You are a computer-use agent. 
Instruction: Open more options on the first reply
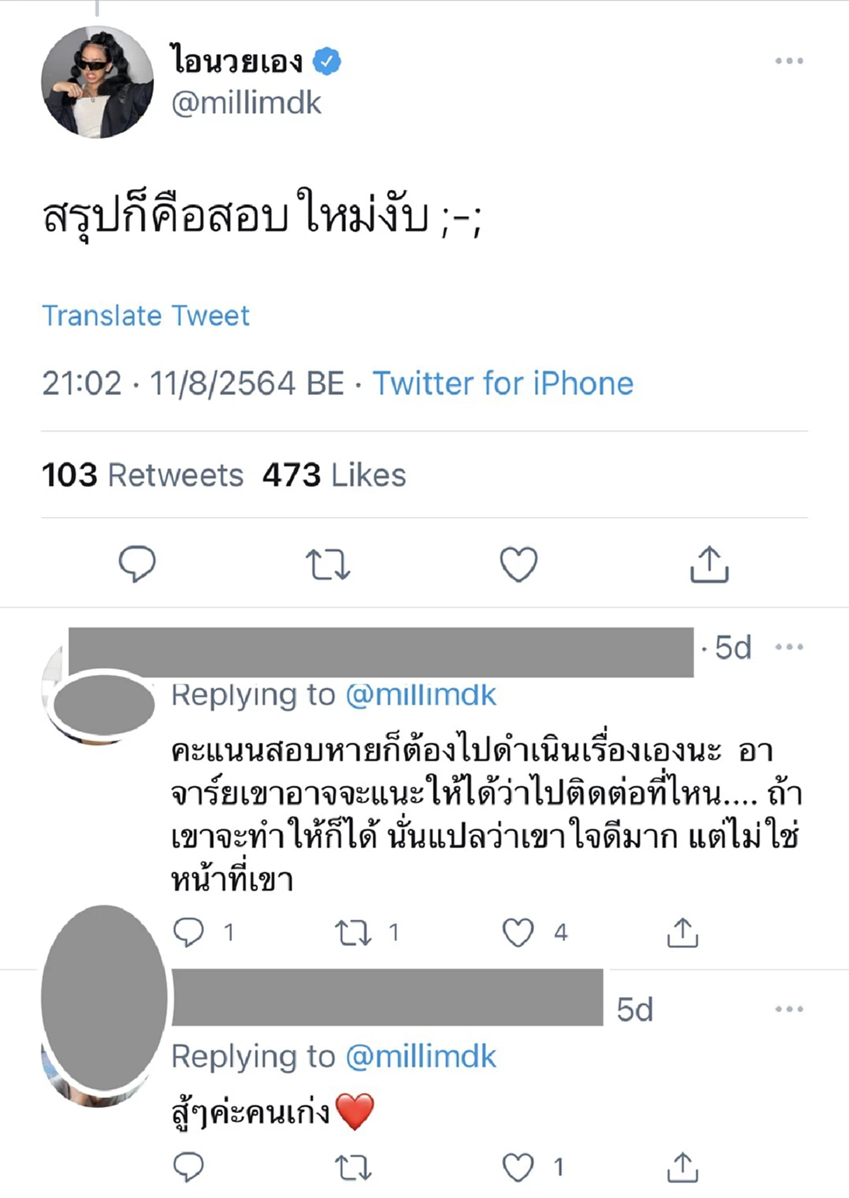[x=789, y=646]
